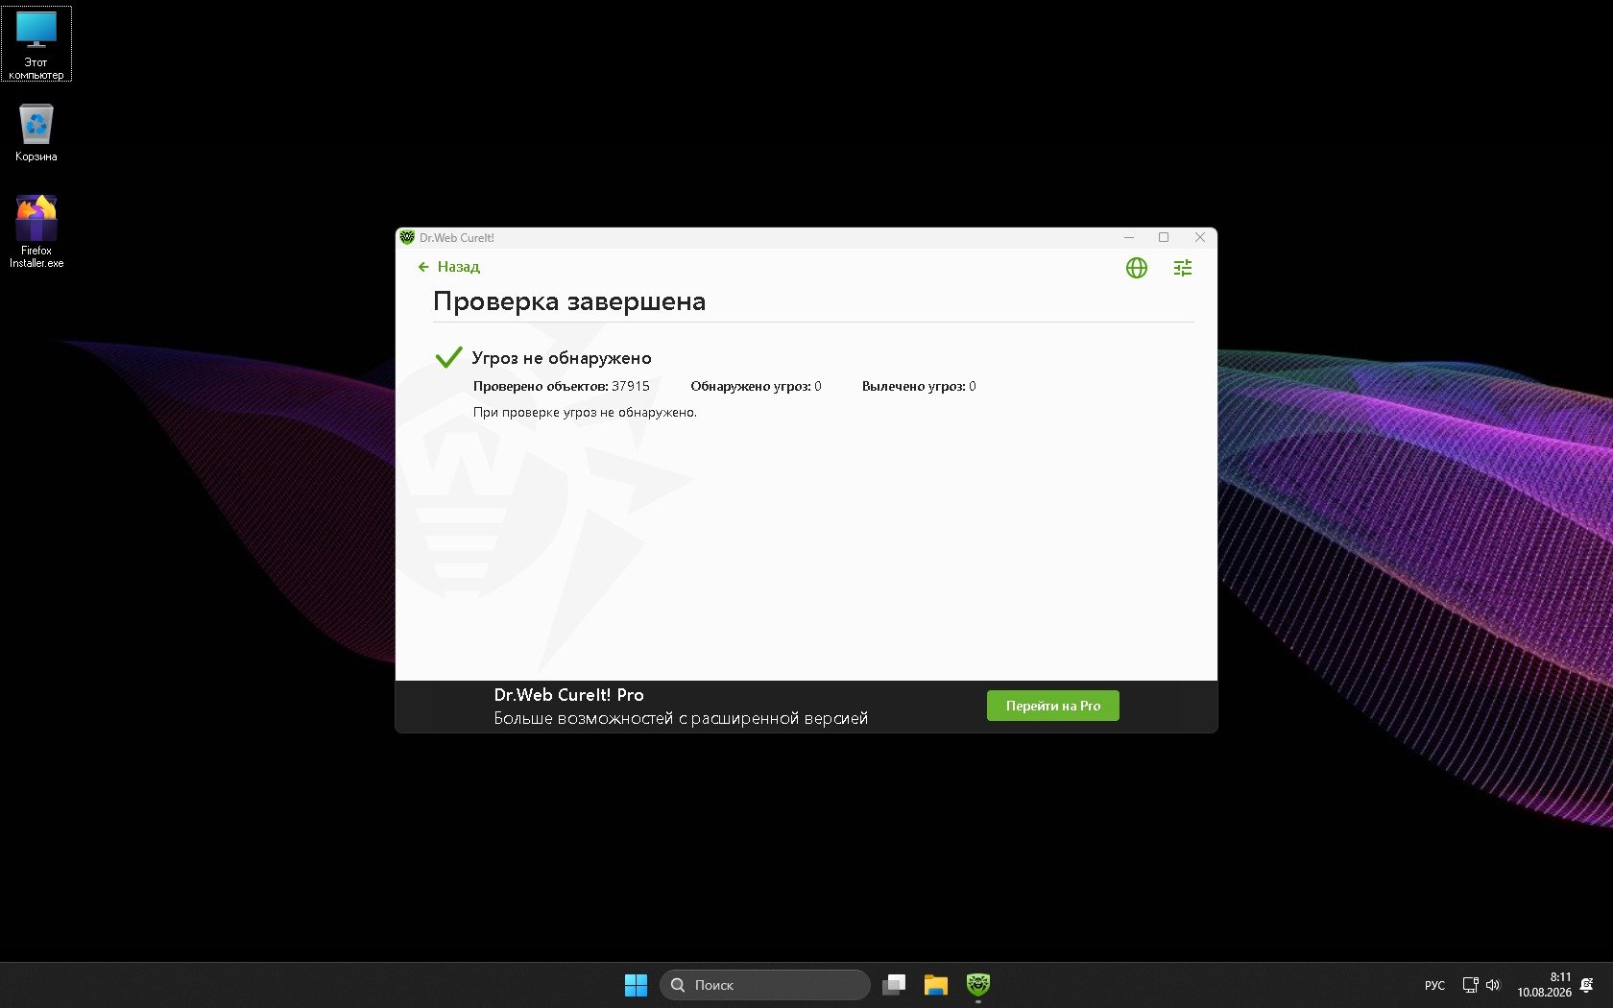
Task: Click the Dr.Web spider logo in title bar
Action: (407, 237)
